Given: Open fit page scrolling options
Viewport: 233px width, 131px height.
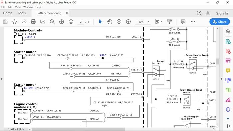Looking at the screenshot, I should [x=158, y=22].
